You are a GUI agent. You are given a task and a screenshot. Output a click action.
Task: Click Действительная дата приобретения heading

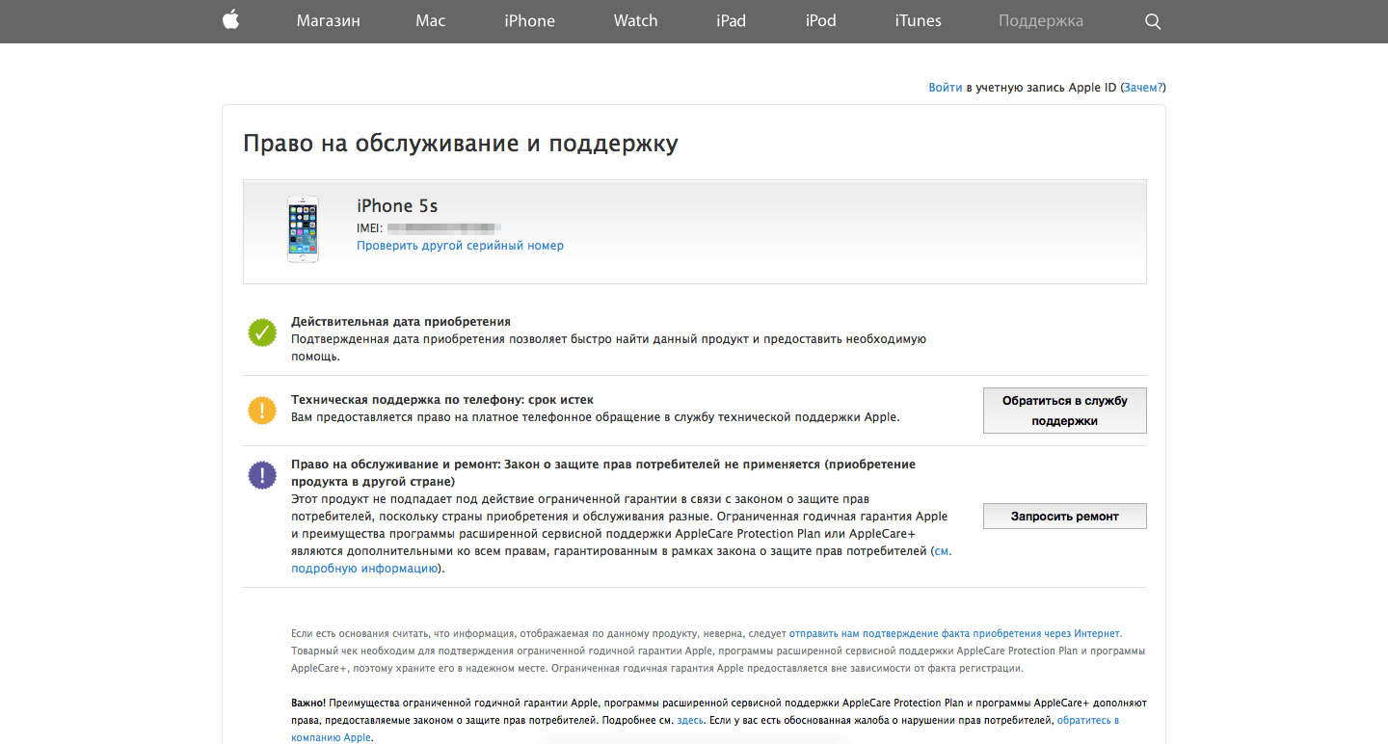pos(401,322)
